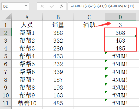Select row 6 header
This screenshot has width=139, height=109.
[6, 63]
